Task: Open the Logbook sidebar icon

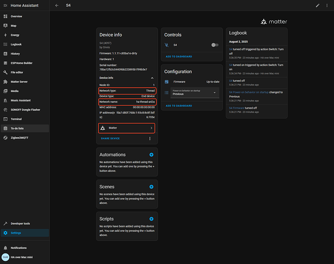Action: pos(5,44)
